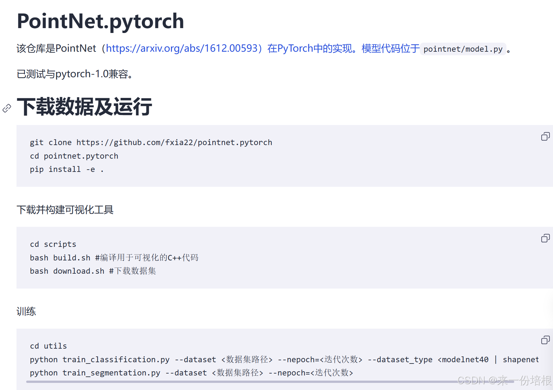Click the line cd pointnet.pytorch
This screenshot has width=553, height=390.
click(74, 156)
